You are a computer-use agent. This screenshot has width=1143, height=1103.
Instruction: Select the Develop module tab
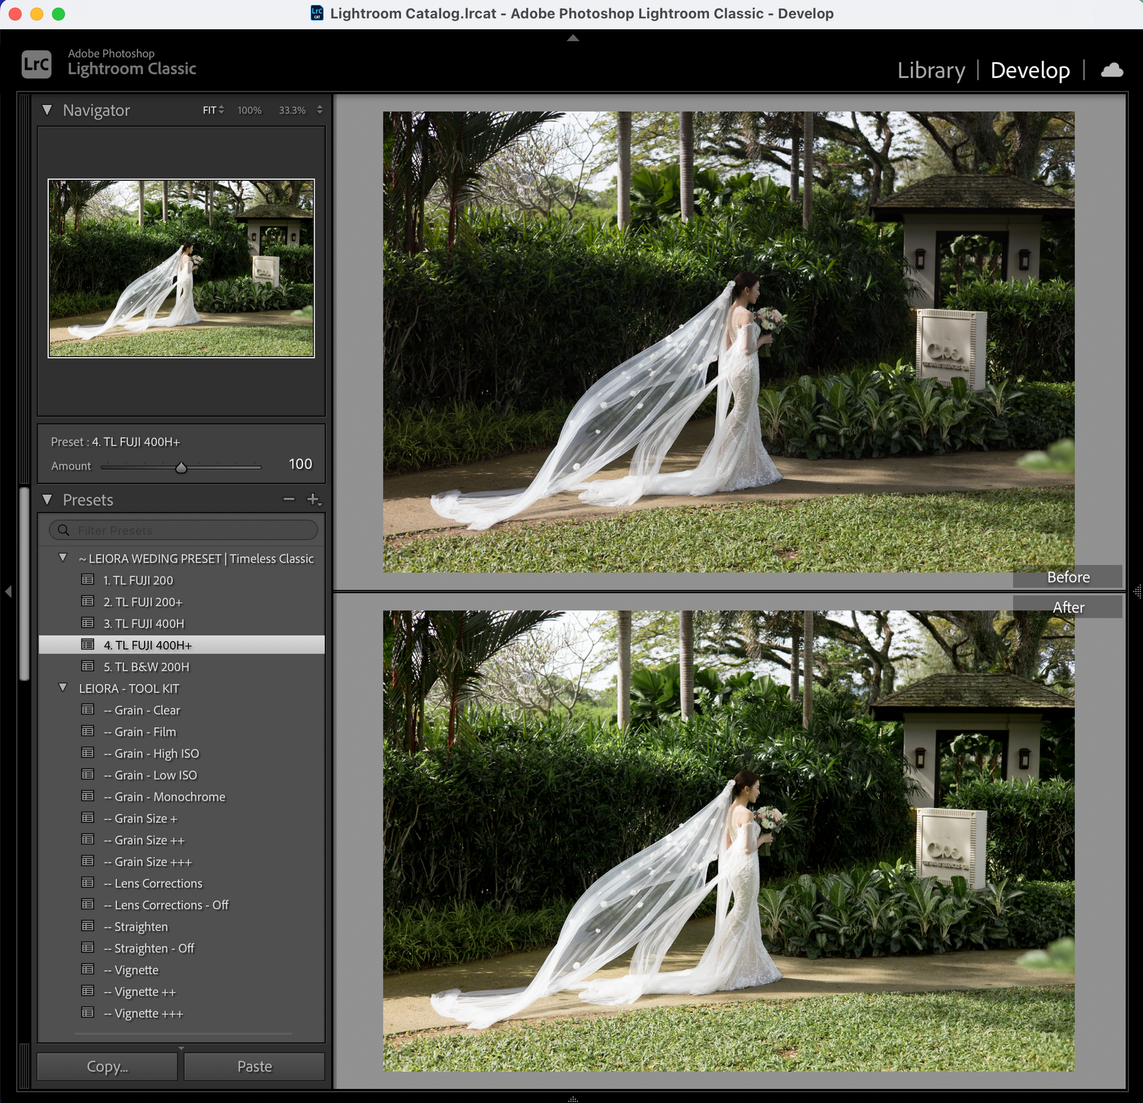(1030, 70)
